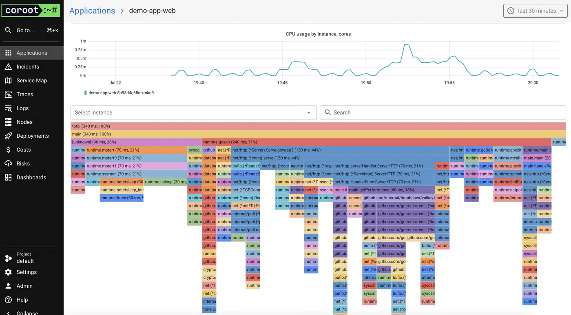Select net/http.serverHandler.ServeHTTP (70 ms, 21%) frame

tap(384, 166)
